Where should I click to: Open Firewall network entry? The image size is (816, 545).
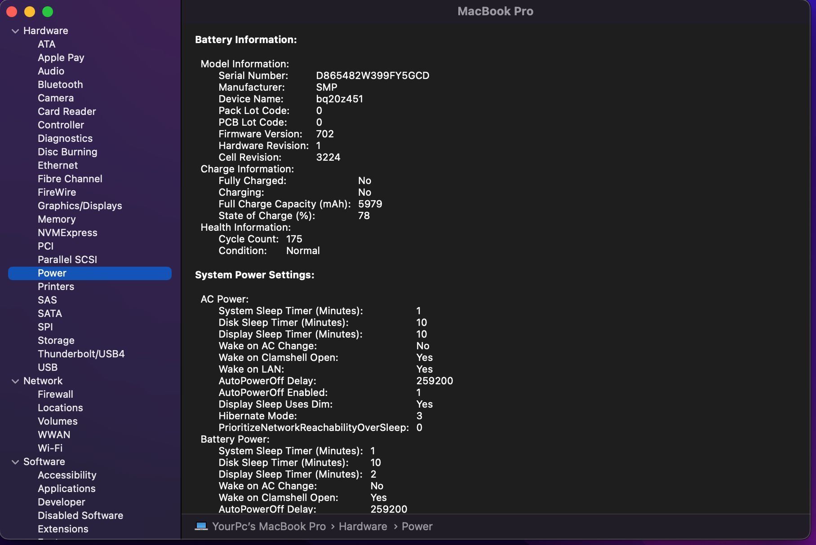click(x=55, y=394)
